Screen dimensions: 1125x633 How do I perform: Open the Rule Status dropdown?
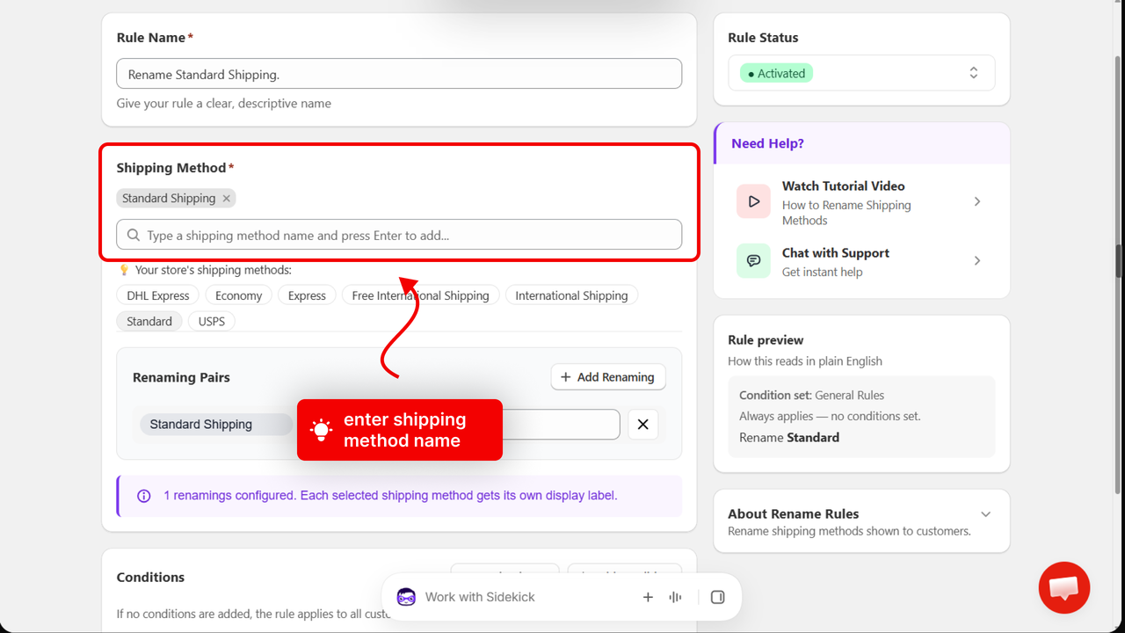click(861, 73)
